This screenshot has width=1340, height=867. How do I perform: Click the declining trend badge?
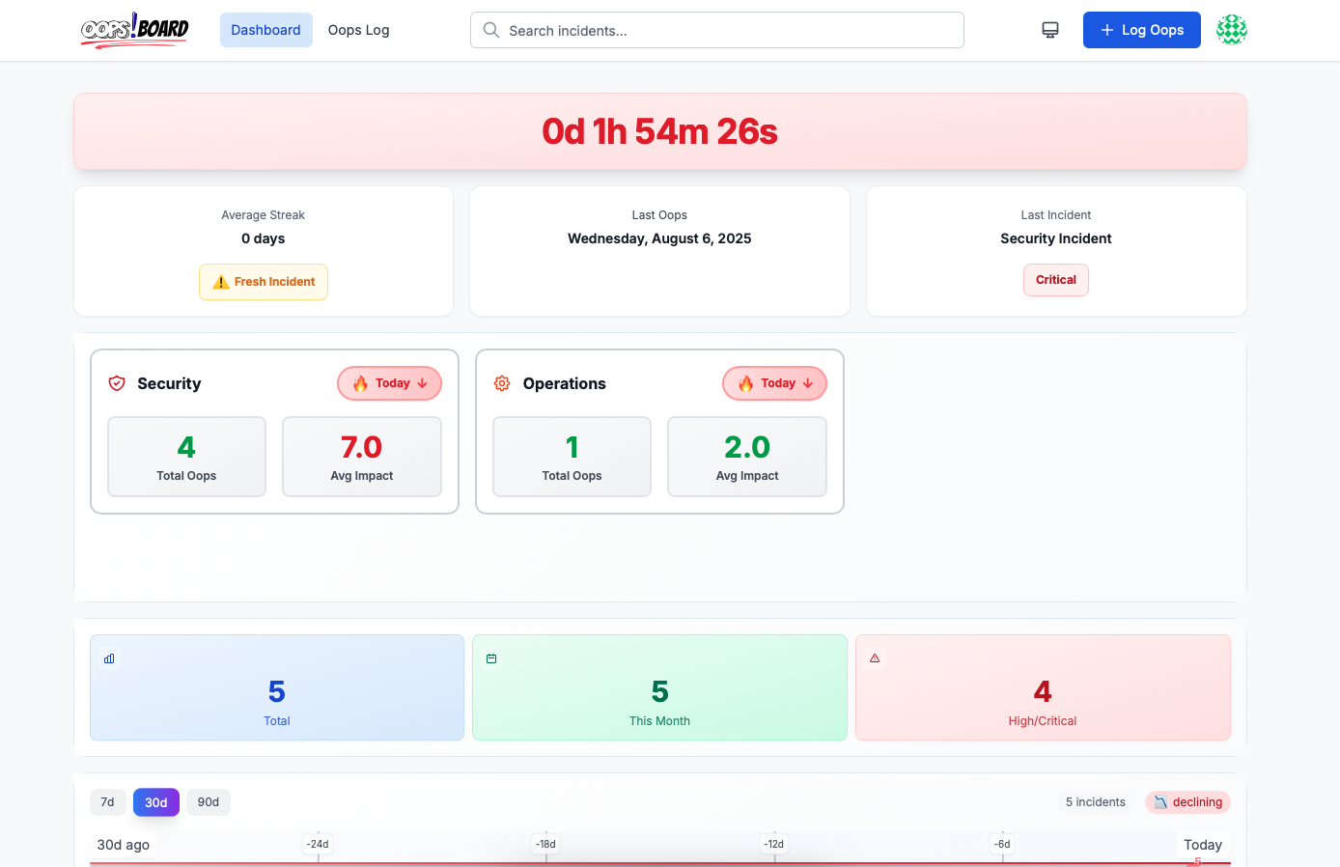pyautogui.click(x=1187, y=802)
